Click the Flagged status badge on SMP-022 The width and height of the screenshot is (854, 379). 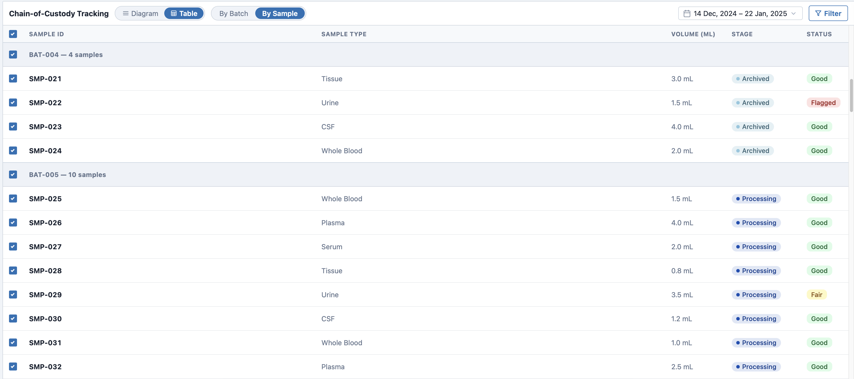click(x=823, y=103)
